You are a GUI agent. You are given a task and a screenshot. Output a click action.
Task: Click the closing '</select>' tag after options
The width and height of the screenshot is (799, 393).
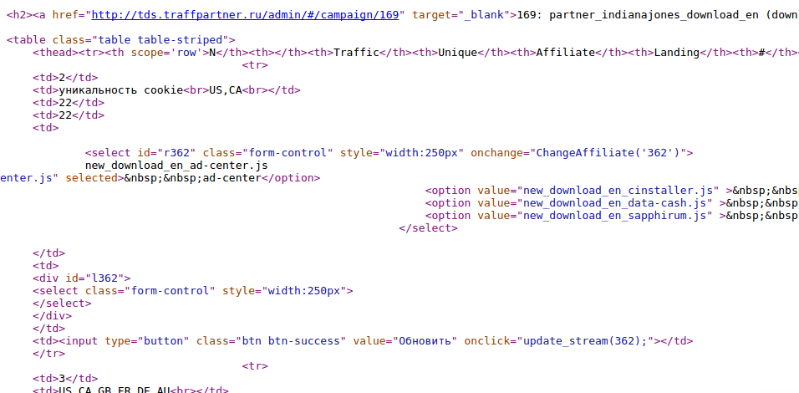pyautogui.click(x=428, y=227)
